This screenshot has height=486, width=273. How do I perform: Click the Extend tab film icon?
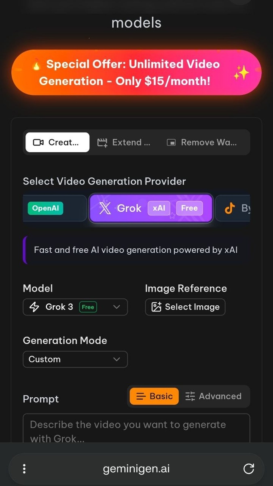pos(102,143)
